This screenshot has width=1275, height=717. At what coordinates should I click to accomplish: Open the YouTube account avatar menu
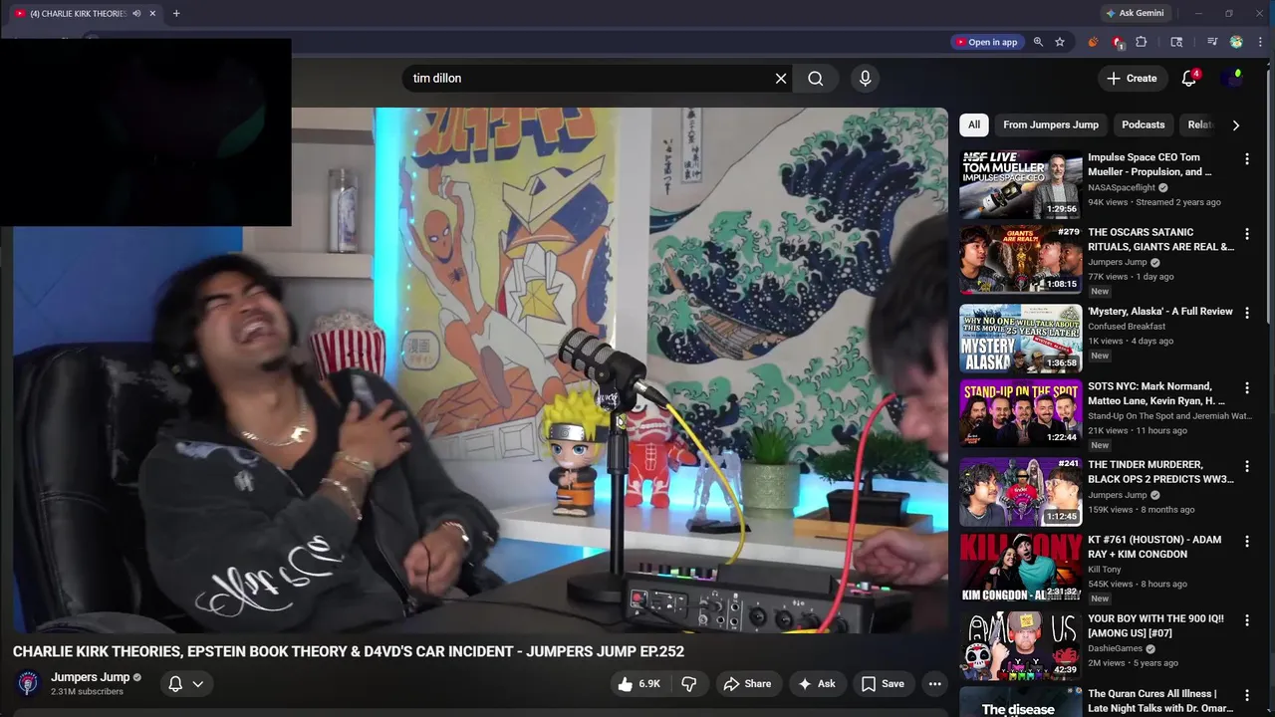point(1235,79)
